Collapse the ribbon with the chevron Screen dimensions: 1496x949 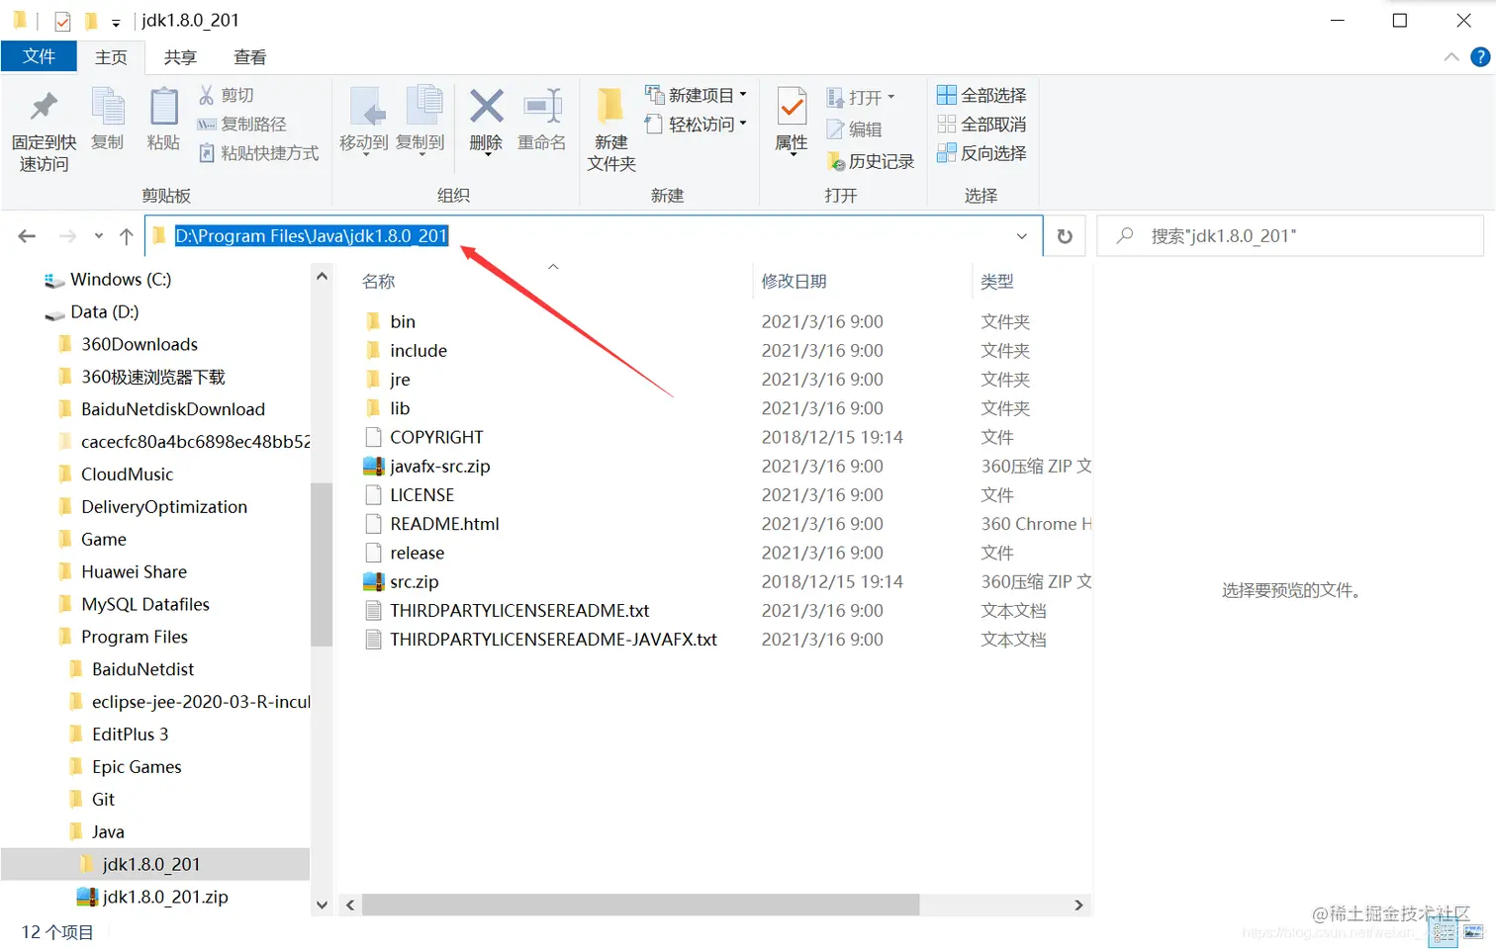[1451, 57]
